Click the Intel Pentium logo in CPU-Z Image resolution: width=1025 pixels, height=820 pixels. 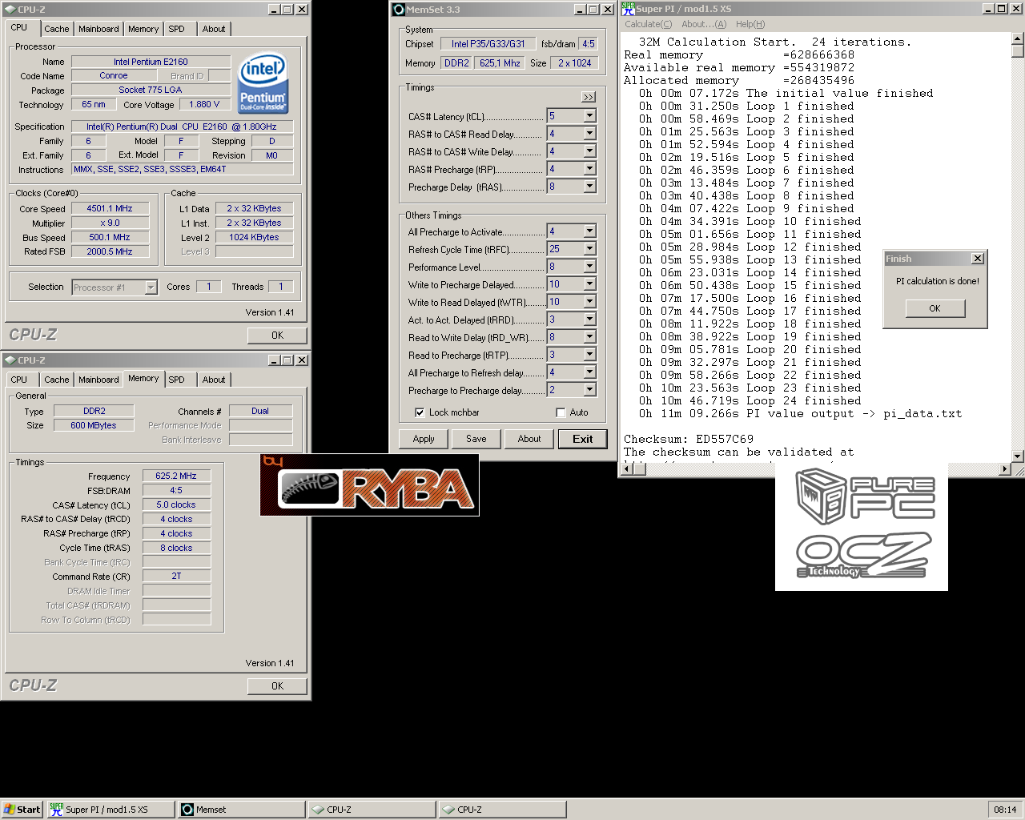(263, 84)
